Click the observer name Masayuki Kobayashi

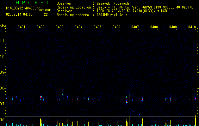(x=114, y=3)
